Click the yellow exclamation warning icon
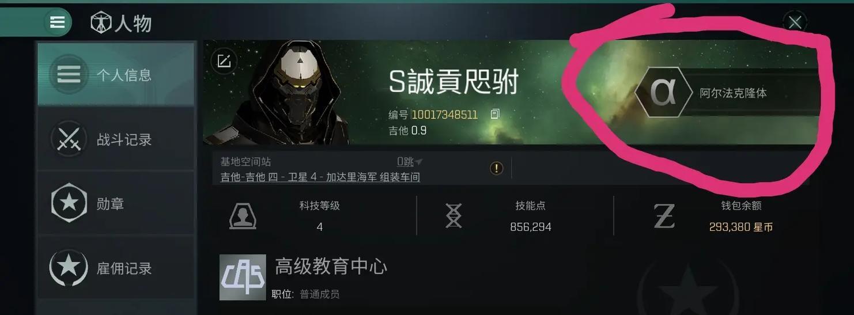The height and width of the screenshot is (315, 854). point(496,168)
